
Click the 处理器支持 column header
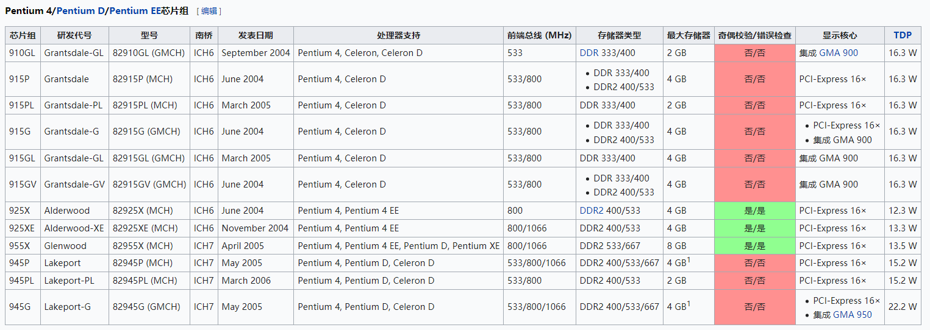(x=398, y=35)
